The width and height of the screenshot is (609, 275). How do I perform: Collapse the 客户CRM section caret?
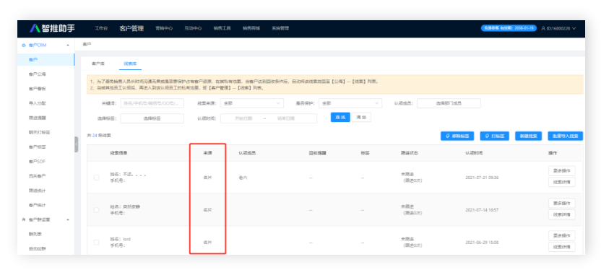[x=68, y=45]
